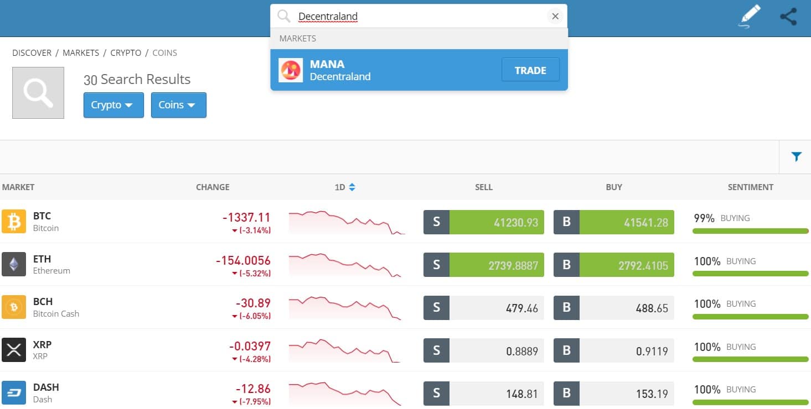811x409 pixels.
Task: Select the MANA Decentraland result
Action: click(x=419, y=70)
